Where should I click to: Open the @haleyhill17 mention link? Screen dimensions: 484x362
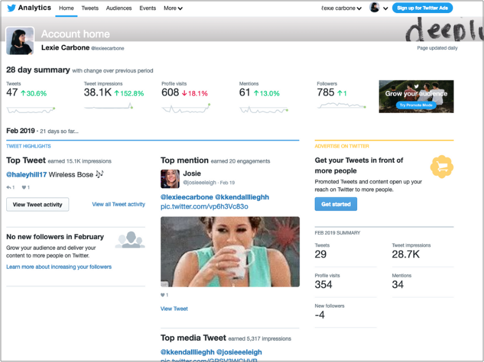pos(26,175)
